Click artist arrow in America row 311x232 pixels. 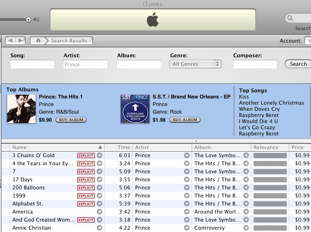pyautogui.click(x=187, y=212)
